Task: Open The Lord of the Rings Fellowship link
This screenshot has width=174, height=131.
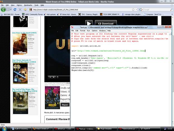Action: click(x=25, y=90)
